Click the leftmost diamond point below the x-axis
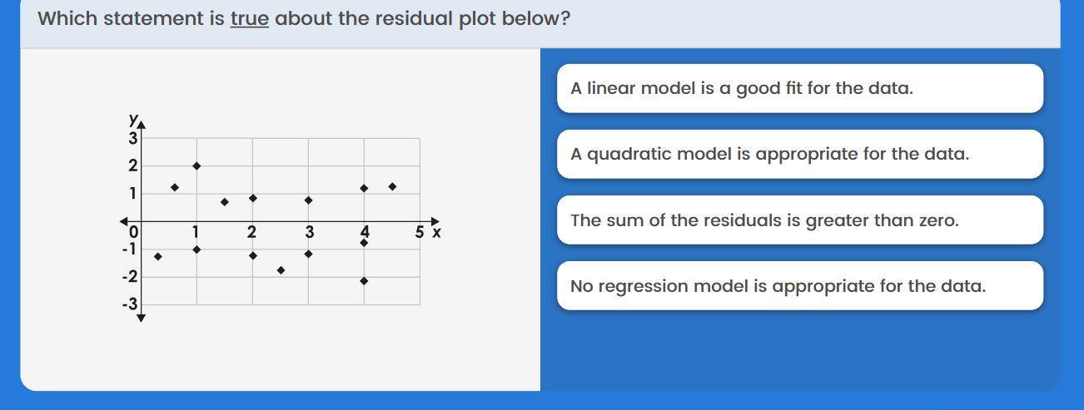Screen dimensions: 1084x410 pyautogui.click(x=158, y=257)
